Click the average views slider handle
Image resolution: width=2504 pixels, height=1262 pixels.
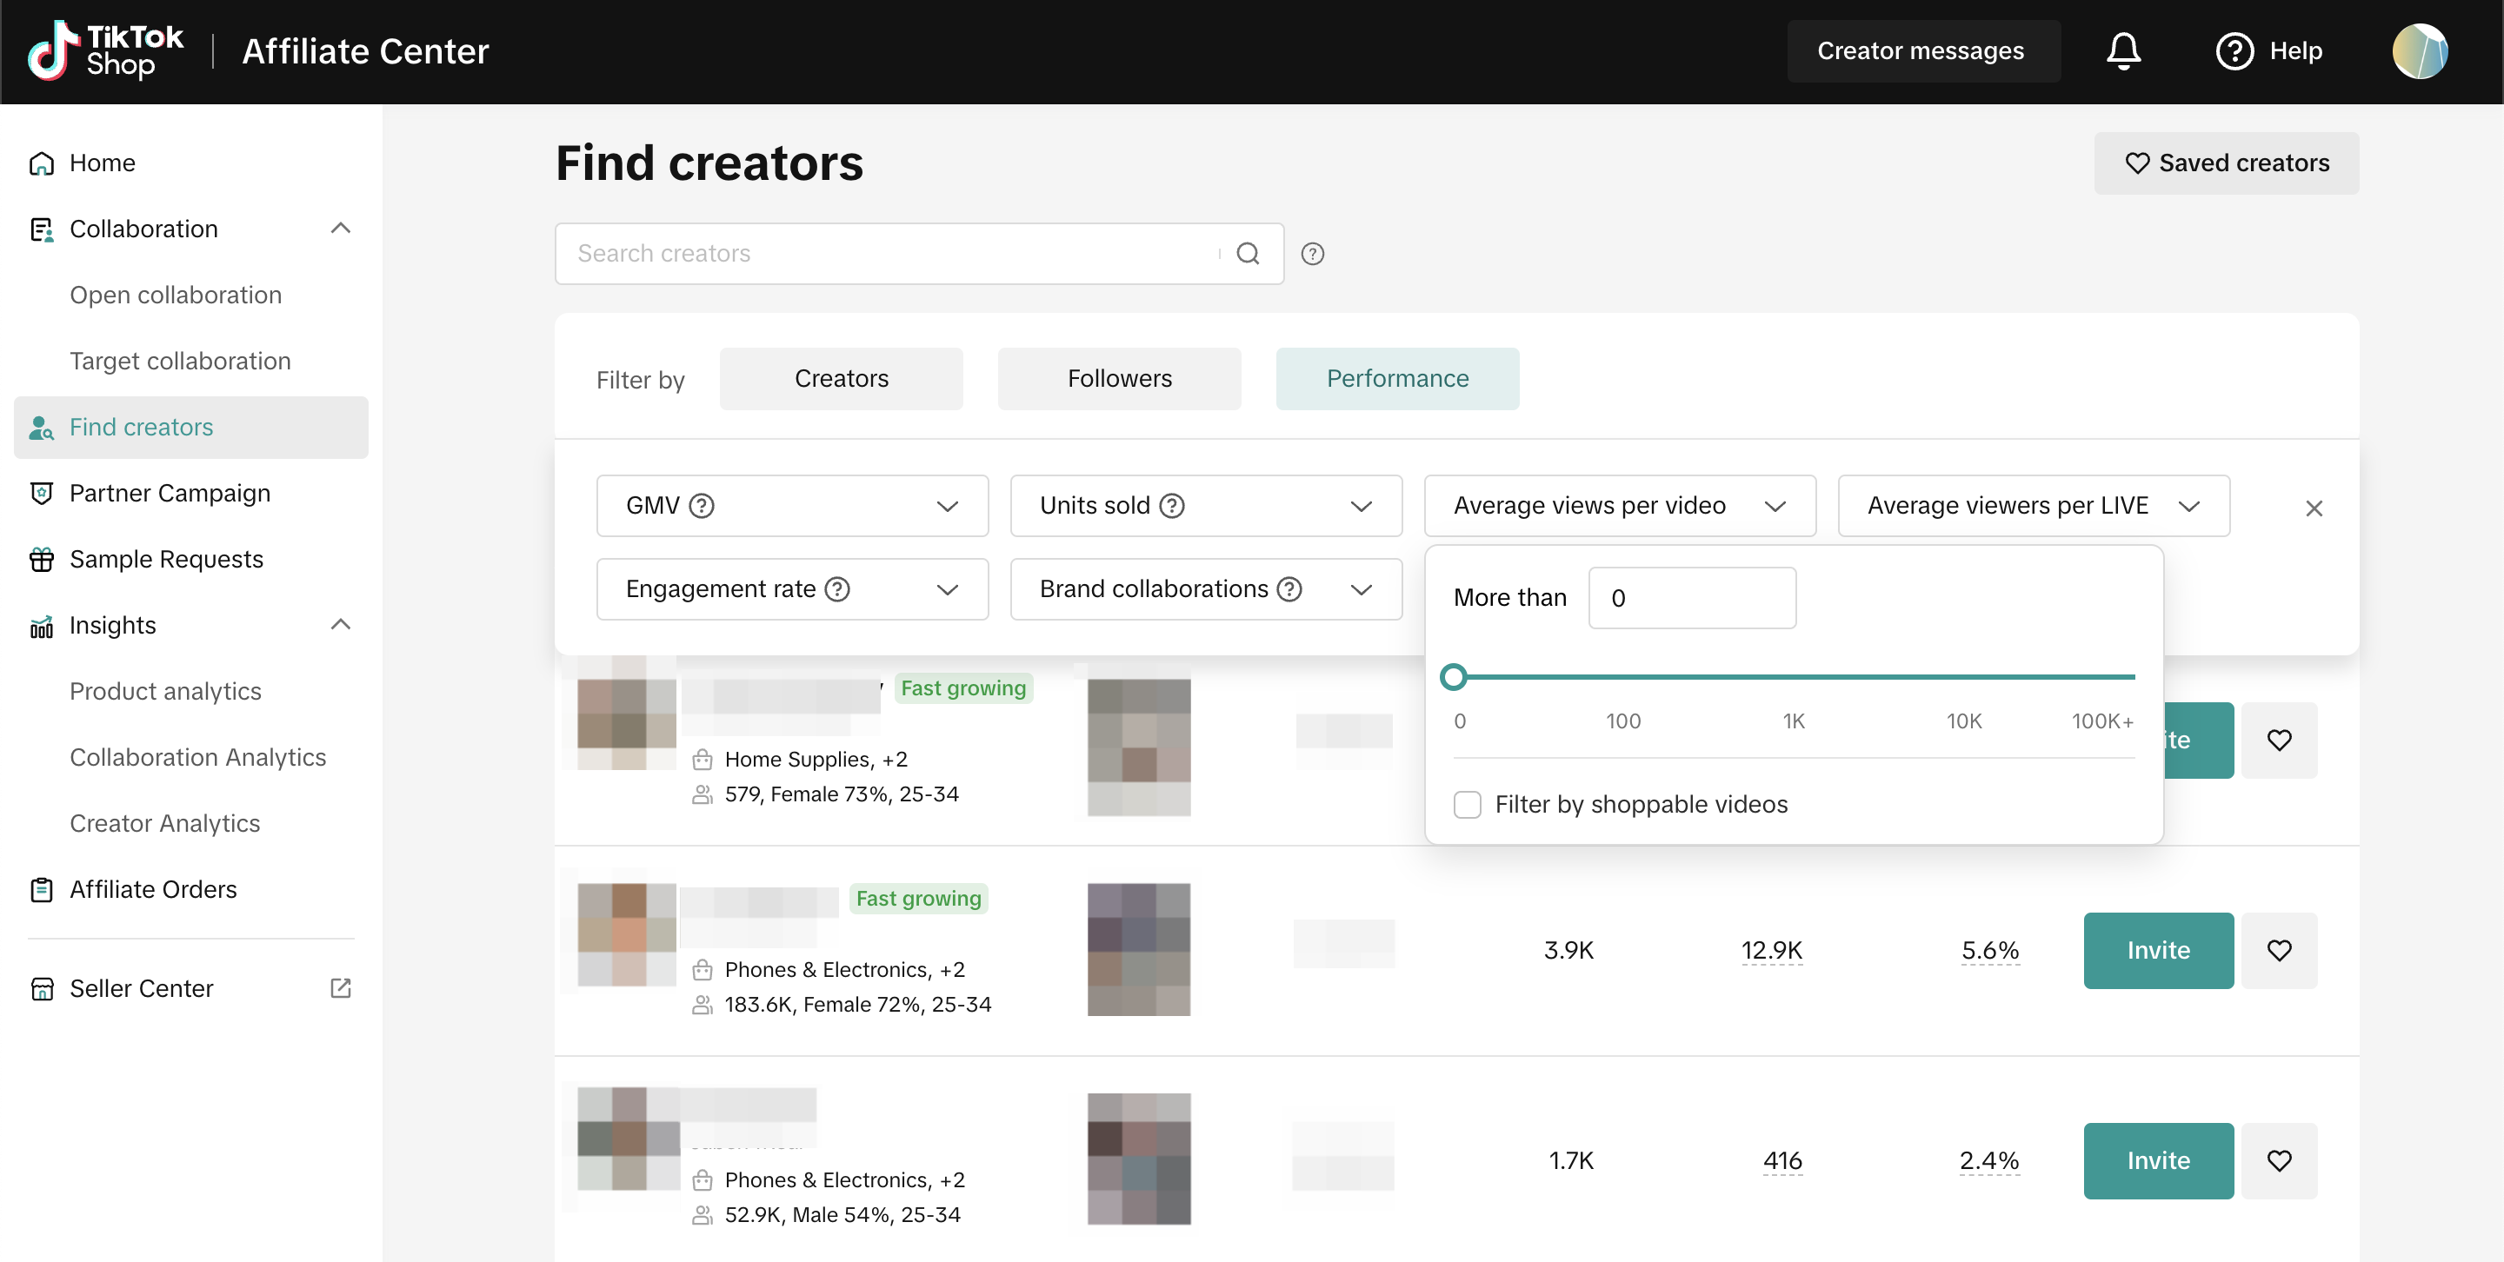(x=1453, y=677)
